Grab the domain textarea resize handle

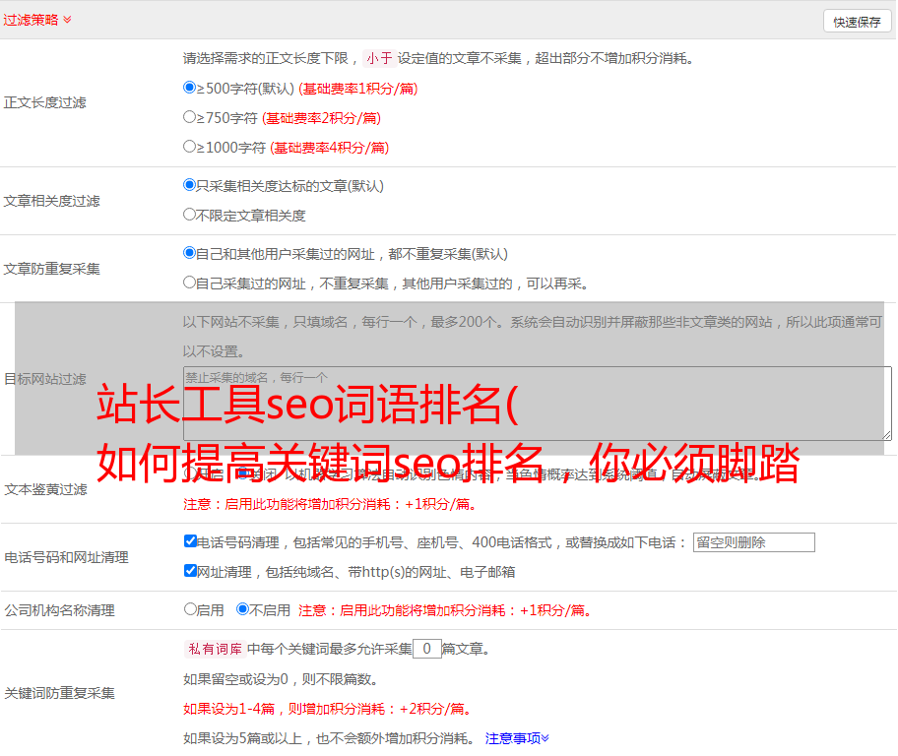tap(886, 435)
